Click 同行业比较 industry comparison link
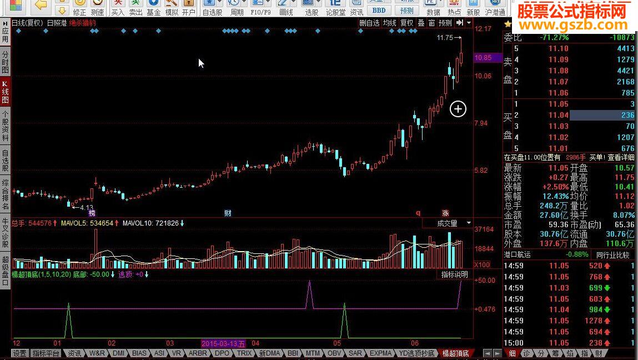The image size is (638, 360). coord(612,255)
